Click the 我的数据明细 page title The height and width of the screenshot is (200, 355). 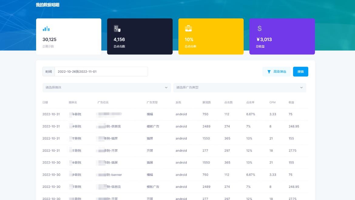pyautogui.click(x=48, y=5)
